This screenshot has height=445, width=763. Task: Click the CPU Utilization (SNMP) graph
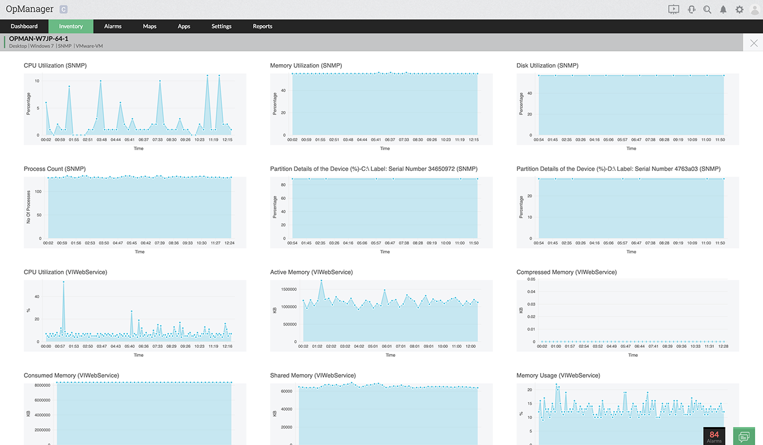[135, 109]
